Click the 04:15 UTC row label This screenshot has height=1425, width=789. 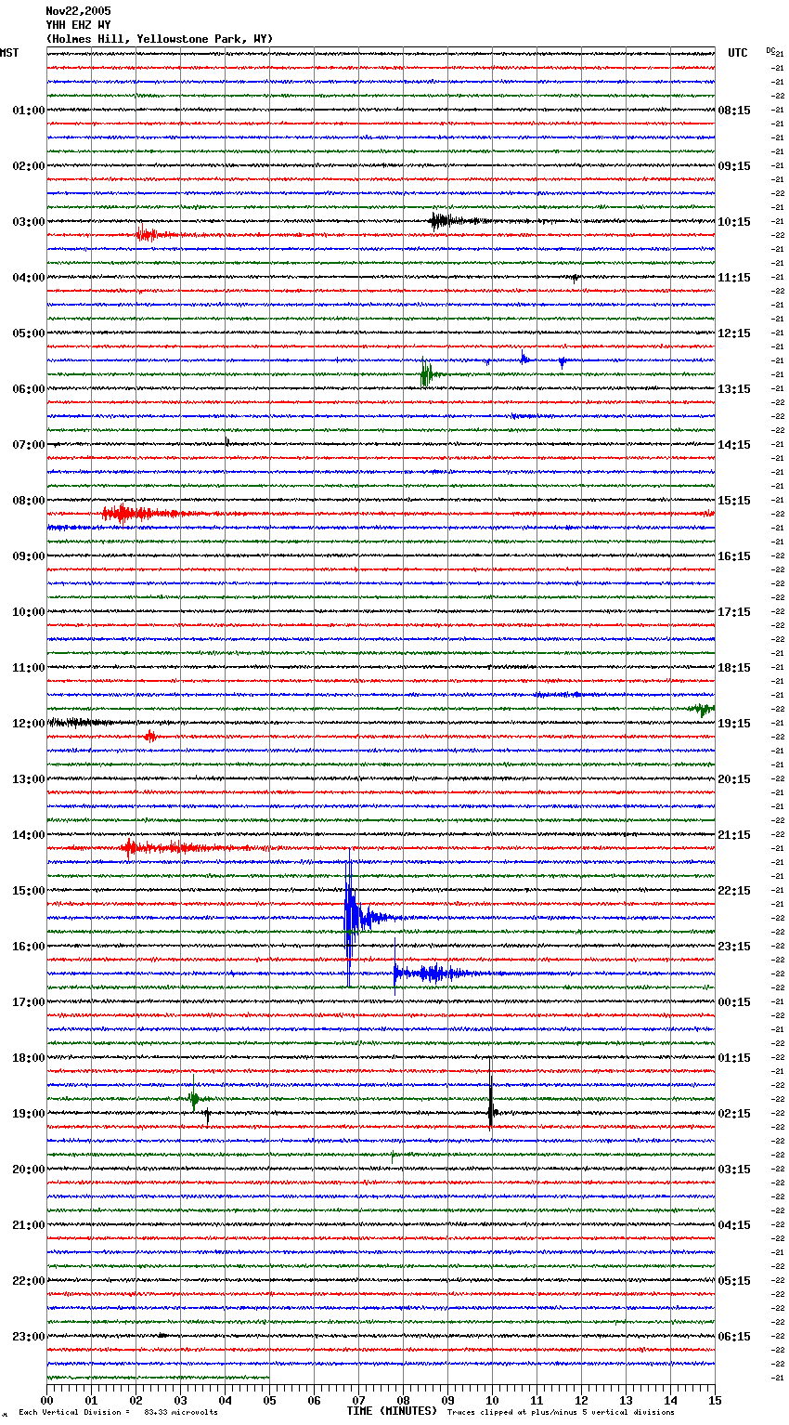coord(734,1225)
